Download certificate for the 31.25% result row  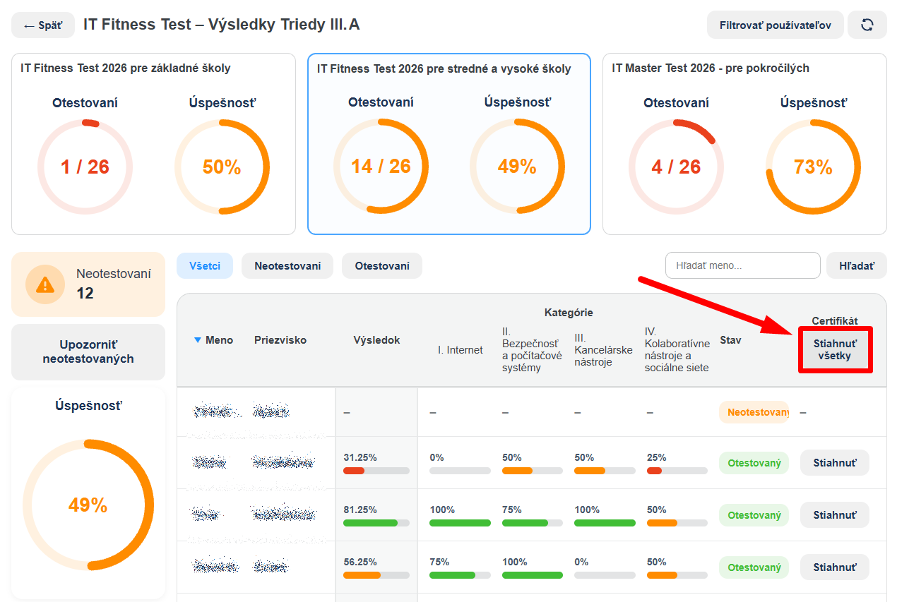(x=835, y=463)
